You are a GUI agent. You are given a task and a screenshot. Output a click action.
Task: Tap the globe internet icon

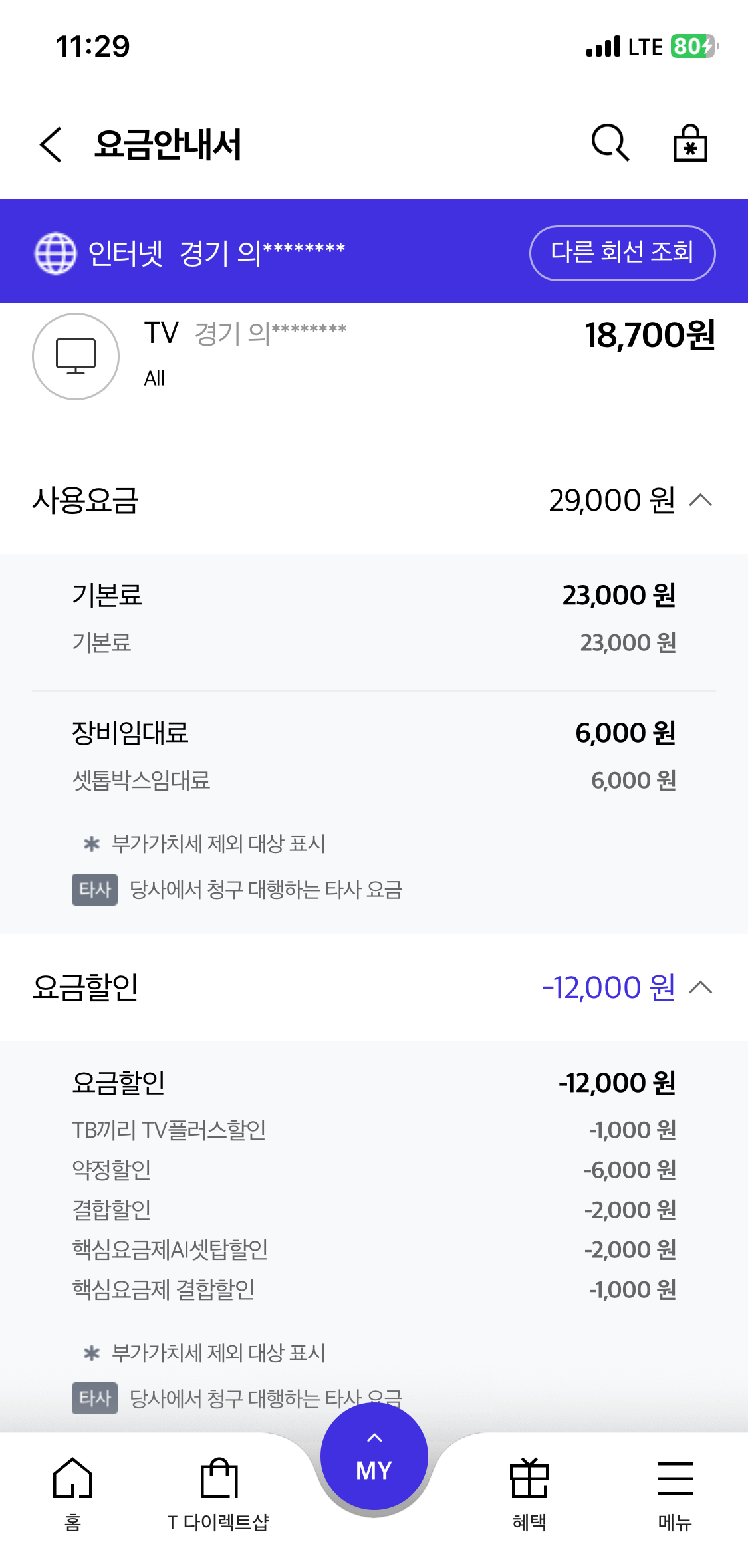coord(56,253)
